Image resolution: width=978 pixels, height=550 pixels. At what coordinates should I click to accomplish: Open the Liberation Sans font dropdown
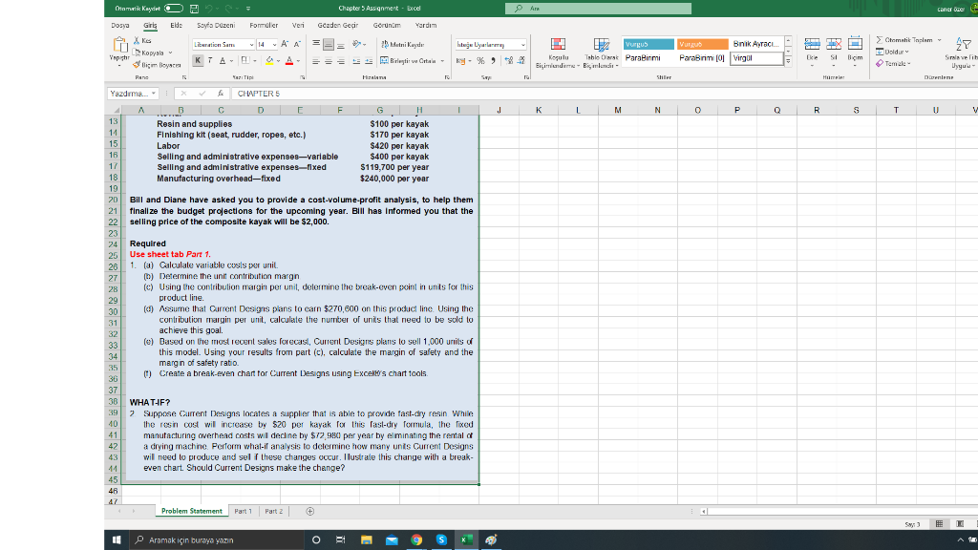tap(251, 45)
